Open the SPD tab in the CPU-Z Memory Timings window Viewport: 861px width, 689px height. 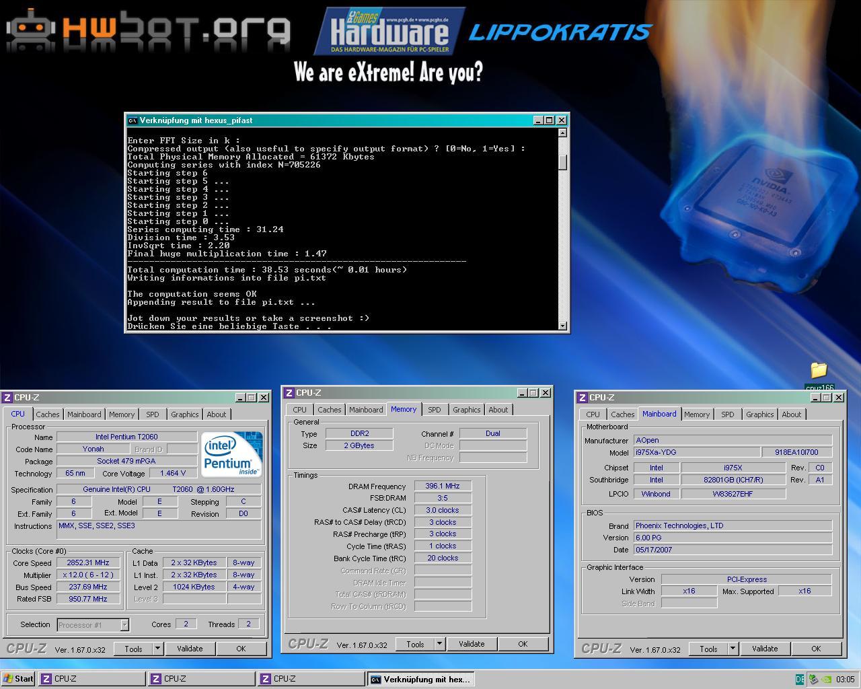click(x=435, y=410)
